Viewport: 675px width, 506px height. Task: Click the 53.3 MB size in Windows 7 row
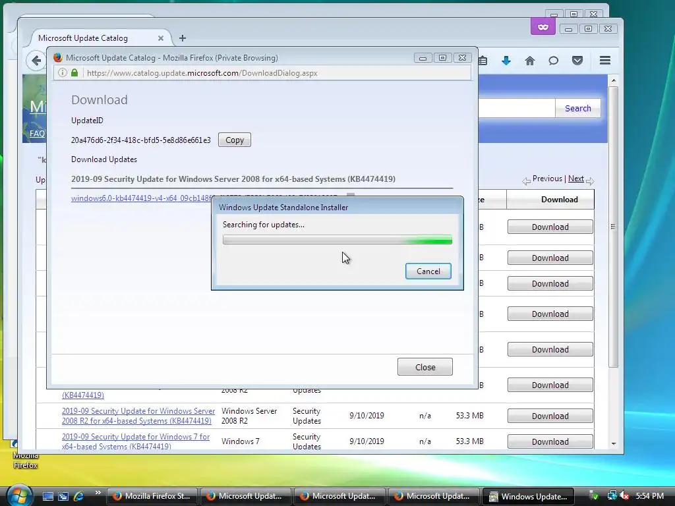point(469,441)
